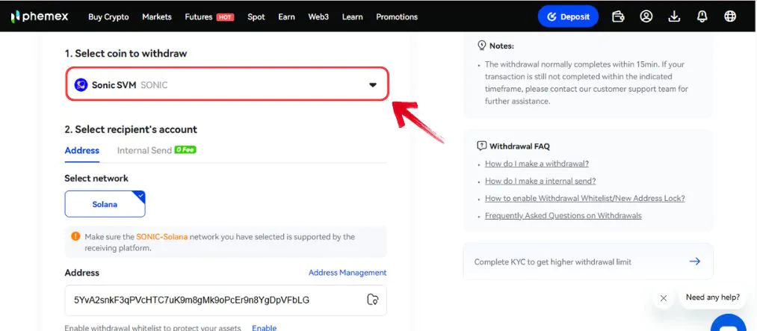The image size is (757, 331).
Task: Click the download app icon
Action: click(674, 16)
